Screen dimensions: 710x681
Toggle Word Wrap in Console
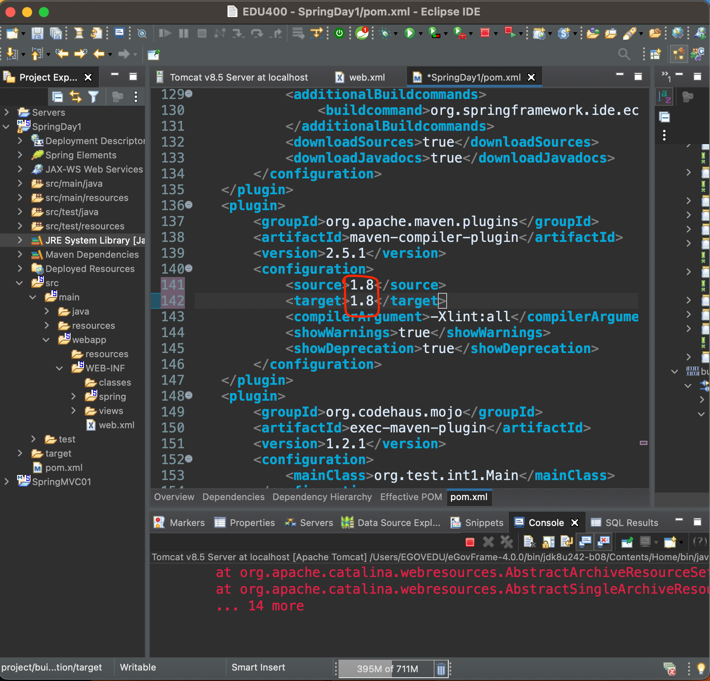pyautogui.click(x=566, y=542)
